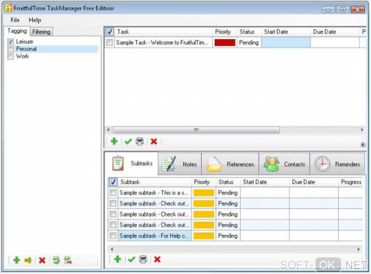Sort tasks by the Task column header

click(163, 32)
